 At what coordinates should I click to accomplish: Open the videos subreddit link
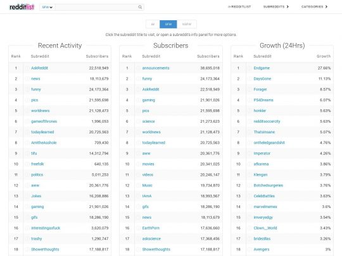148,175
